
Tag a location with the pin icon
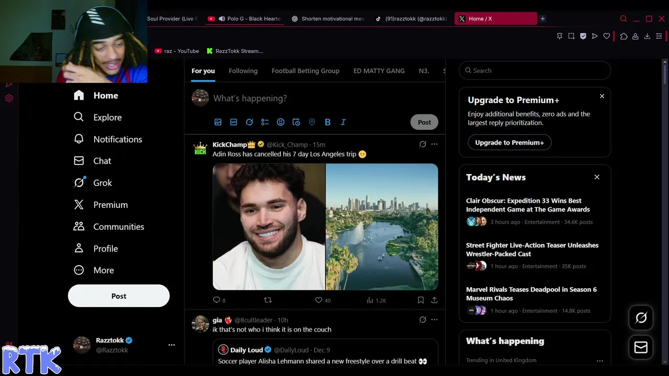pos(312,122)
